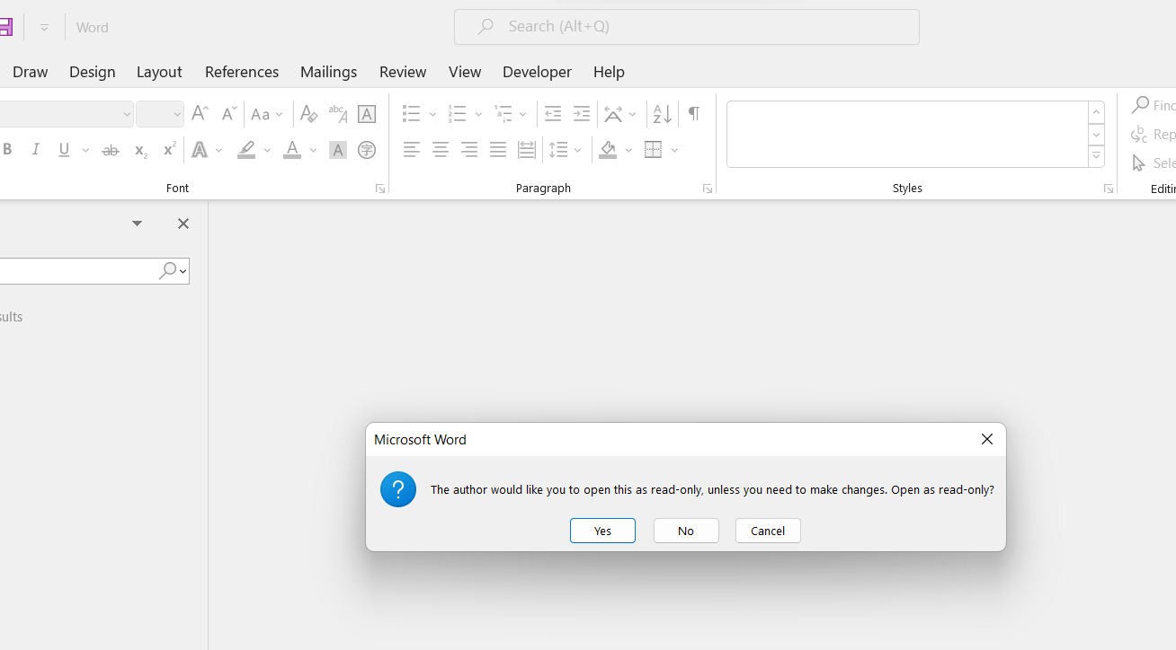This screenshot has width=1176, height=650.
Task: Toggle Show/Hide paragraph marks
Action: pyautogui.click(x=693, y=114)
